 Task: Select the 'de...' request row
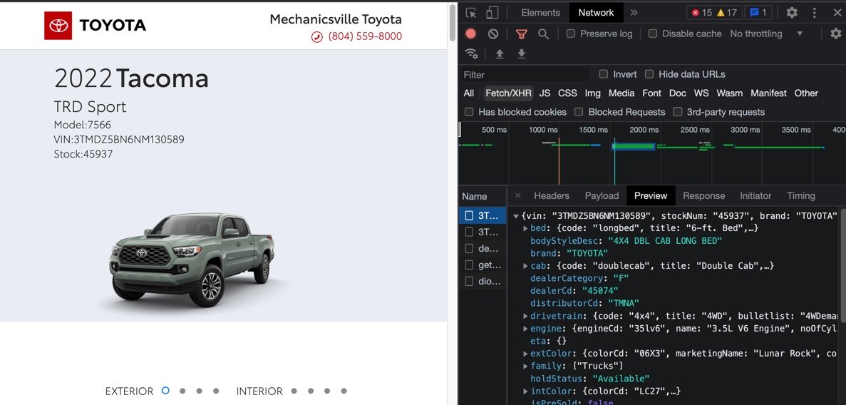[x=483, y=249]
